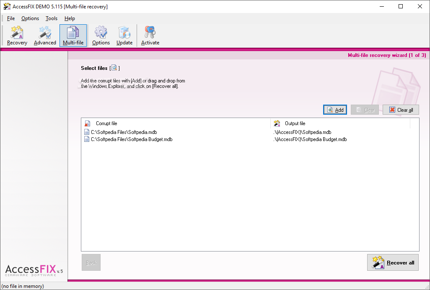This screenshot has height=290, width=430.
Task: Click the status bar text (no file in memory)
Action: (23, 286)
